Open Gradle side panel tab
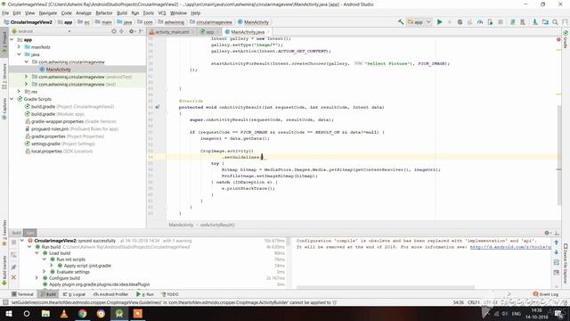Screen dimensions: 570x321 pyautogui.click(x=566, y=39)
